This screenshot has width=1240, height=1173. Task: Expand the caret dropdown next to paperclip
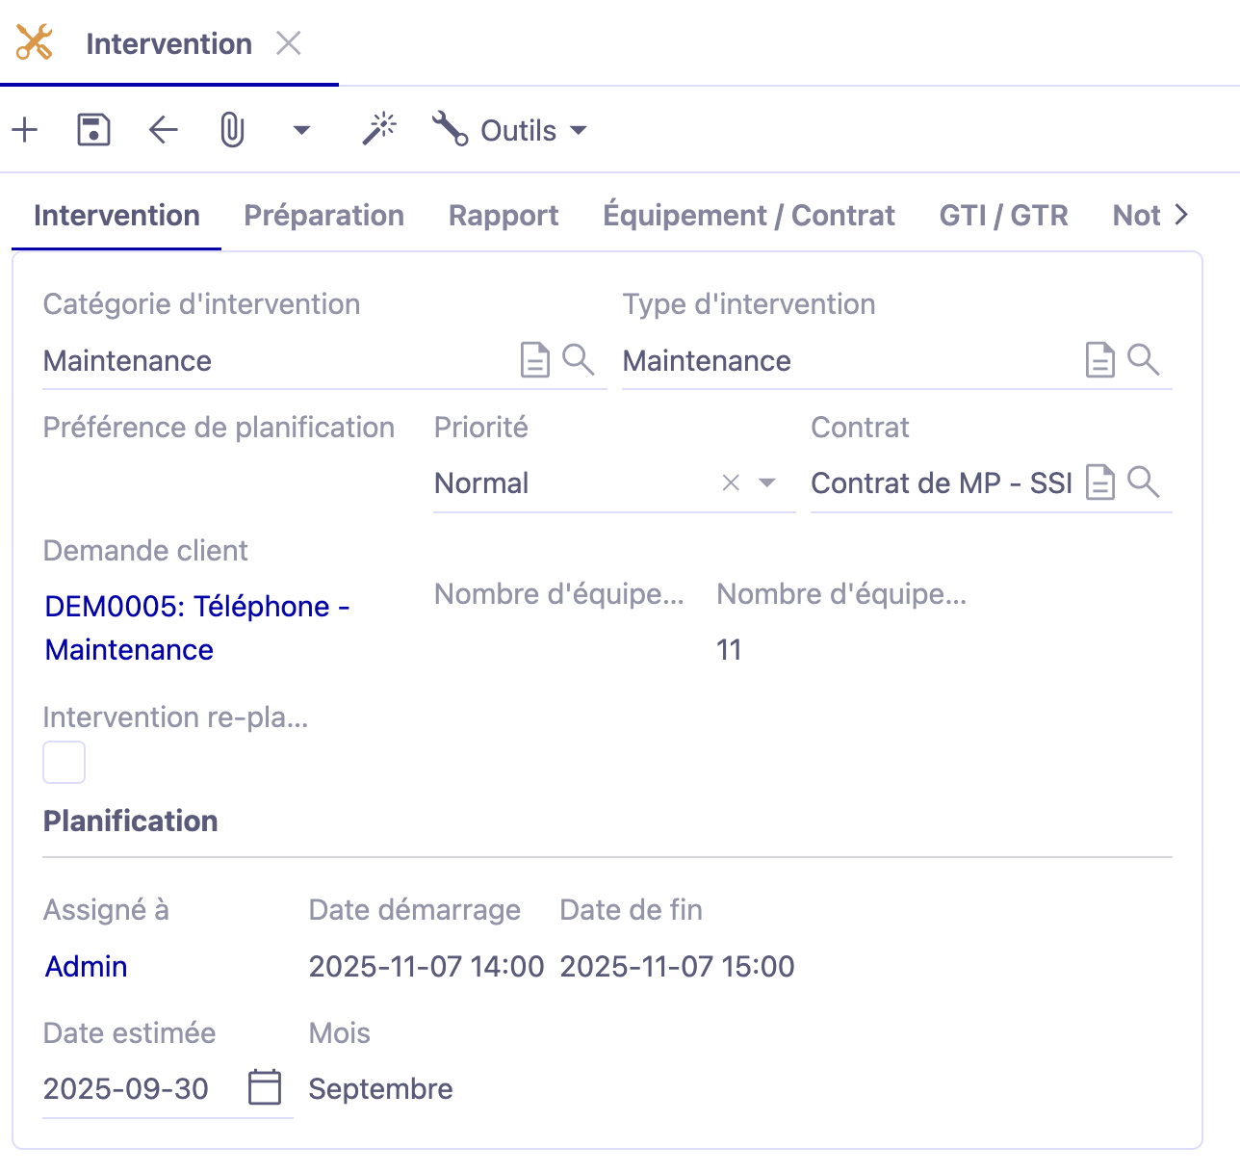301,130
